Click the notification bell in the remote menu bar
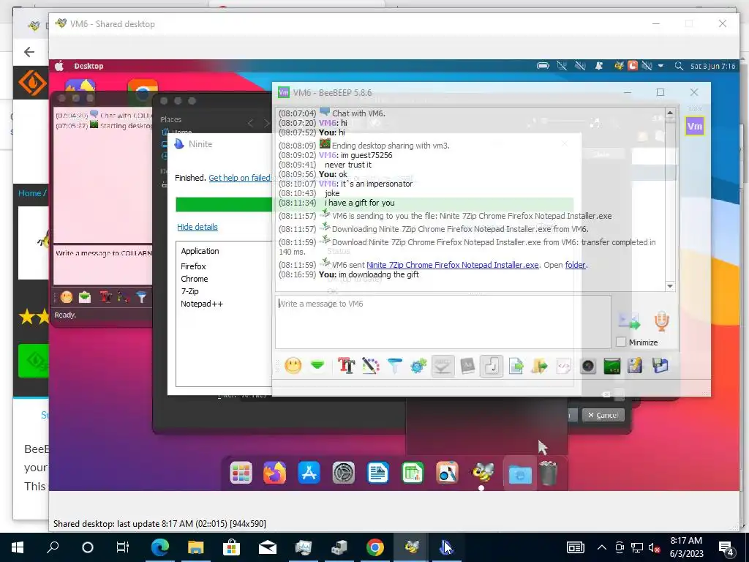Screen dimensions: 749x562 coord(599,66)
